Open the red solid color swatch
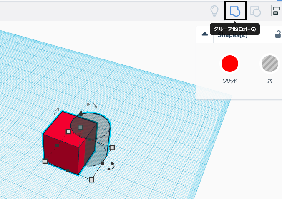The image size is (282, 199). [x=229, y=64]
